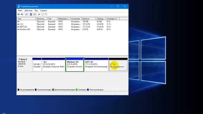This screenshot has width=203, height=114.
Task: Open the Справка menu
Action: [x=43, y=10]
